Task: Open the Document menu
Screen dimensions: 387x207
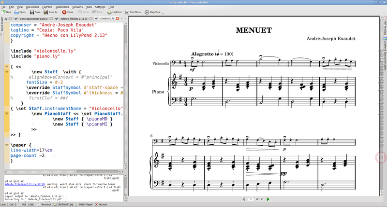Action: [x=32, y=7]
